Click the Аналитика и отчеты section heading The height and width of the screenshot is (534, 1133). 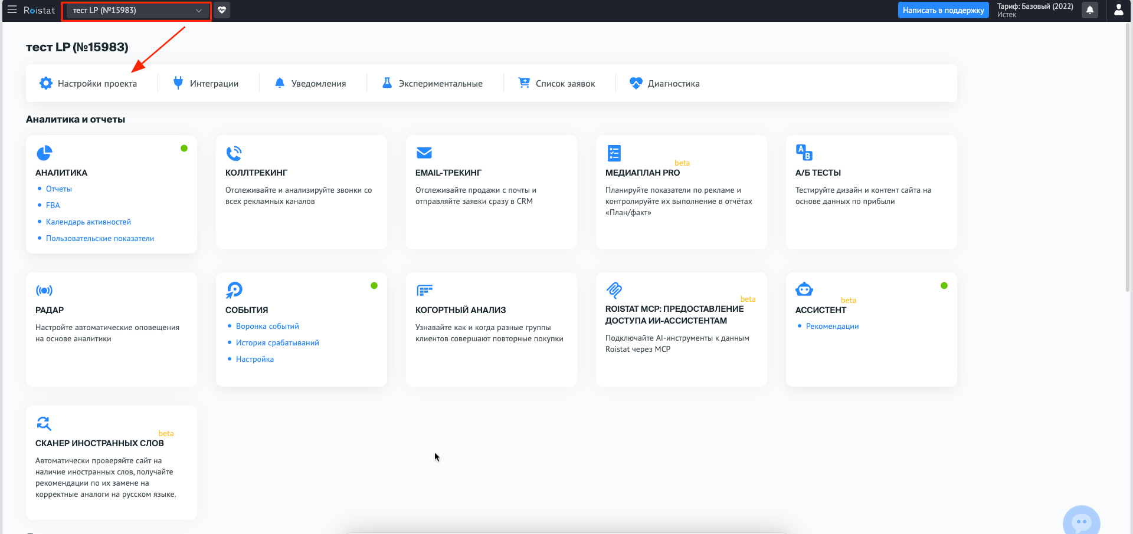pyautogui.click(x=76, y=120)
